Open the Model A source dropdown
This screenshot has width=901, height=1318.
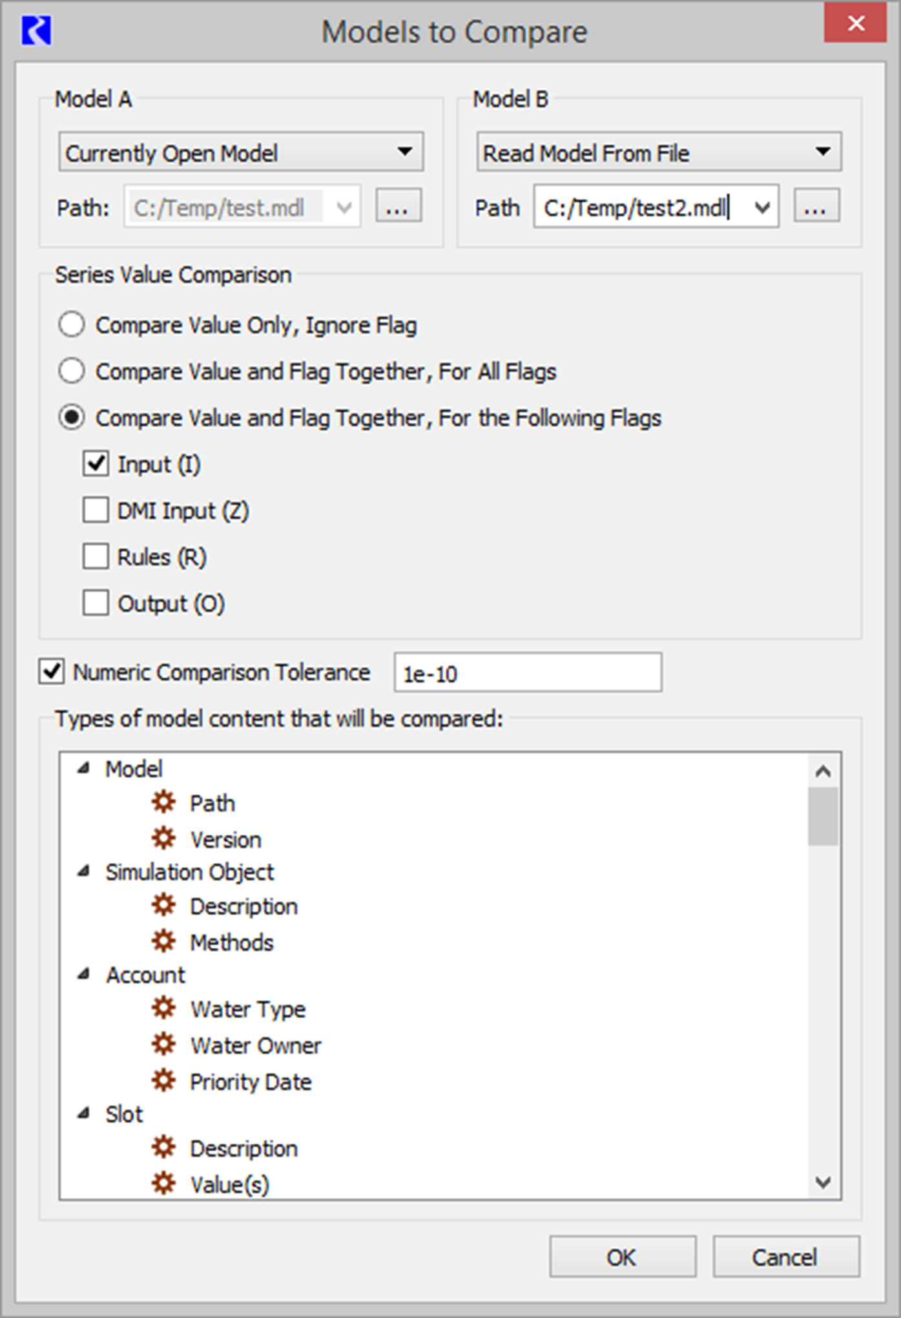(x=241, y=152)
